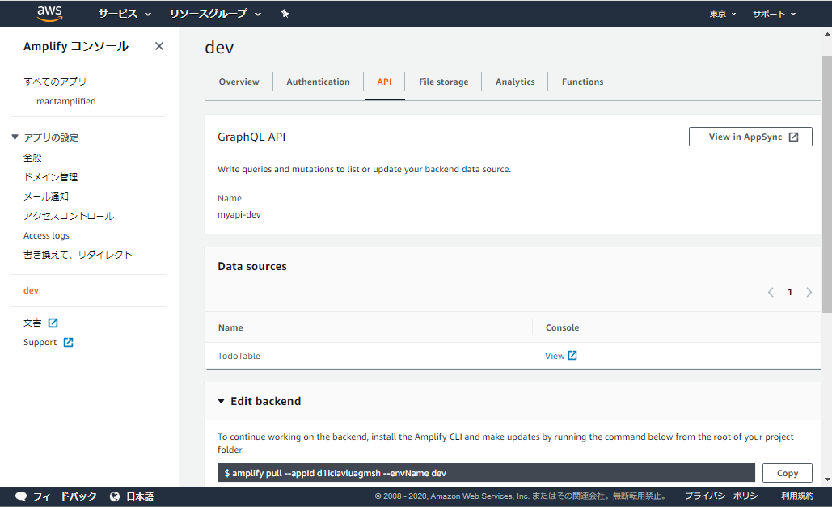
Task: Select reactamplified app in sidebar
Action: [x=65, y=101]
